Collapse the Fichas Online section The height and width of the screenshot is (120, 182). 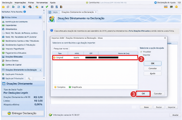pos(40,17)
